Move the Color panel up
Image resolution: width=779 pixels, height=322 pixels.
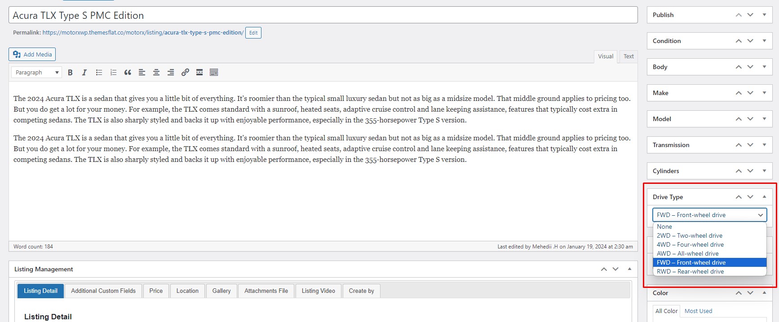(739, 293)
